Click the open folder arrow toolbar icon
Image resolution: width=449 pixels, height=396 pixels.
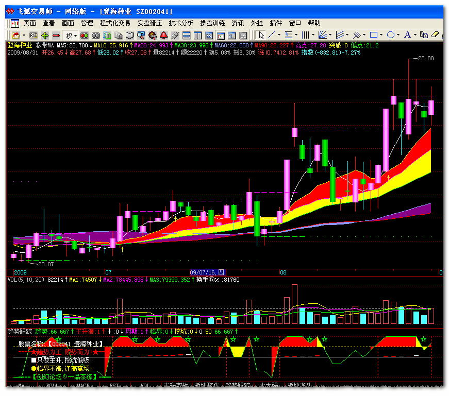pyautogui.click(x=16, y=36)
